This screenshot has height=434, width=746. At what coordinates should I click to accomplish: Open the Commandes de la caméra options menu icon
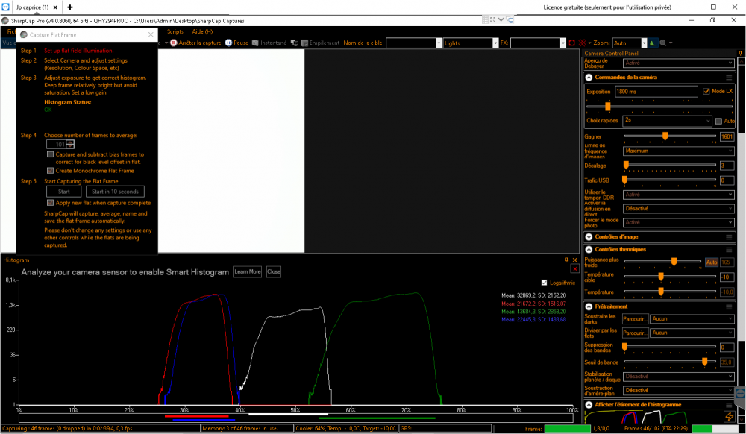729,77
